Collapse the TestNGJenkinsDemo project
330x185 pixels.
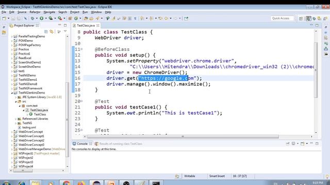12,92
